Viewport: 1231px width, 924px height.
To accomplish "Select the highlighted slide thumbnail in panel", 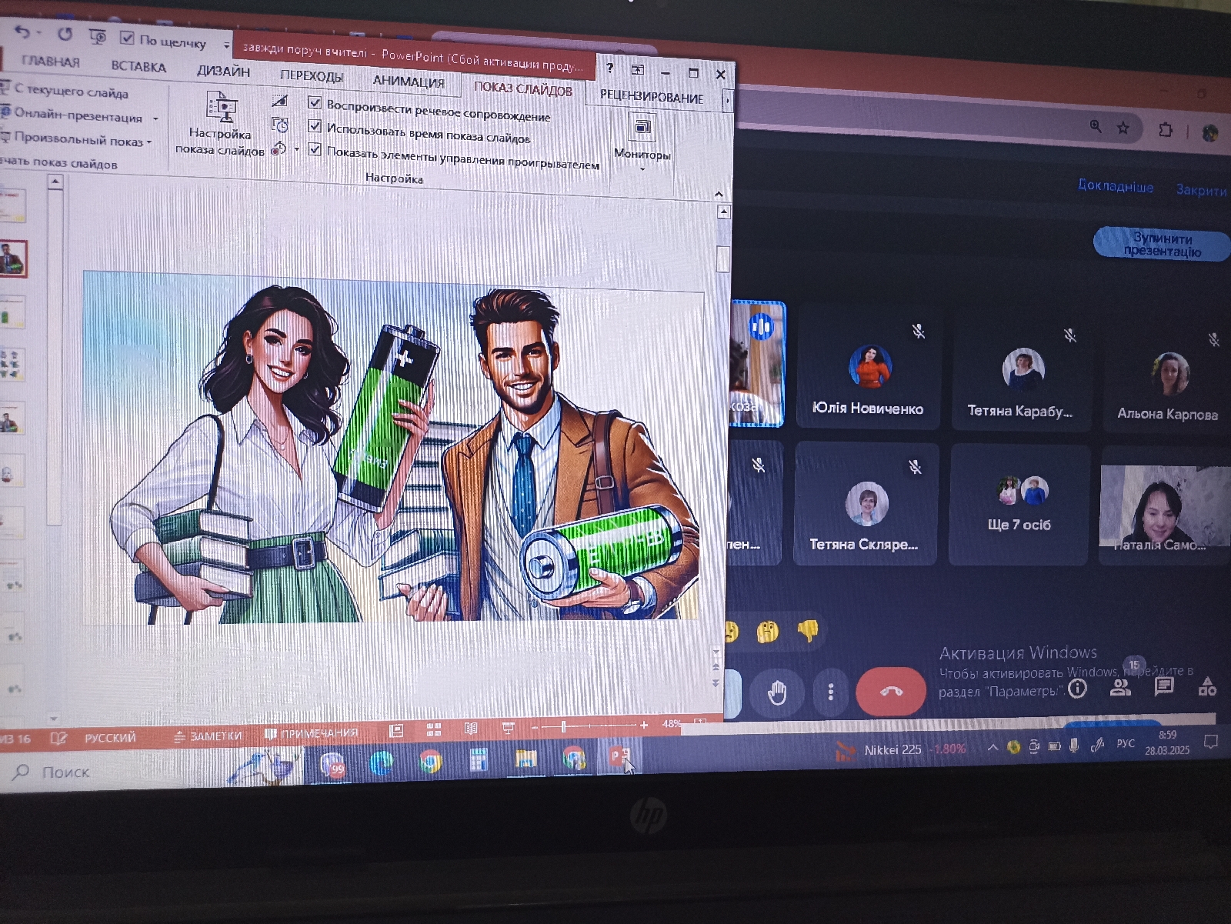I will 13,259.
